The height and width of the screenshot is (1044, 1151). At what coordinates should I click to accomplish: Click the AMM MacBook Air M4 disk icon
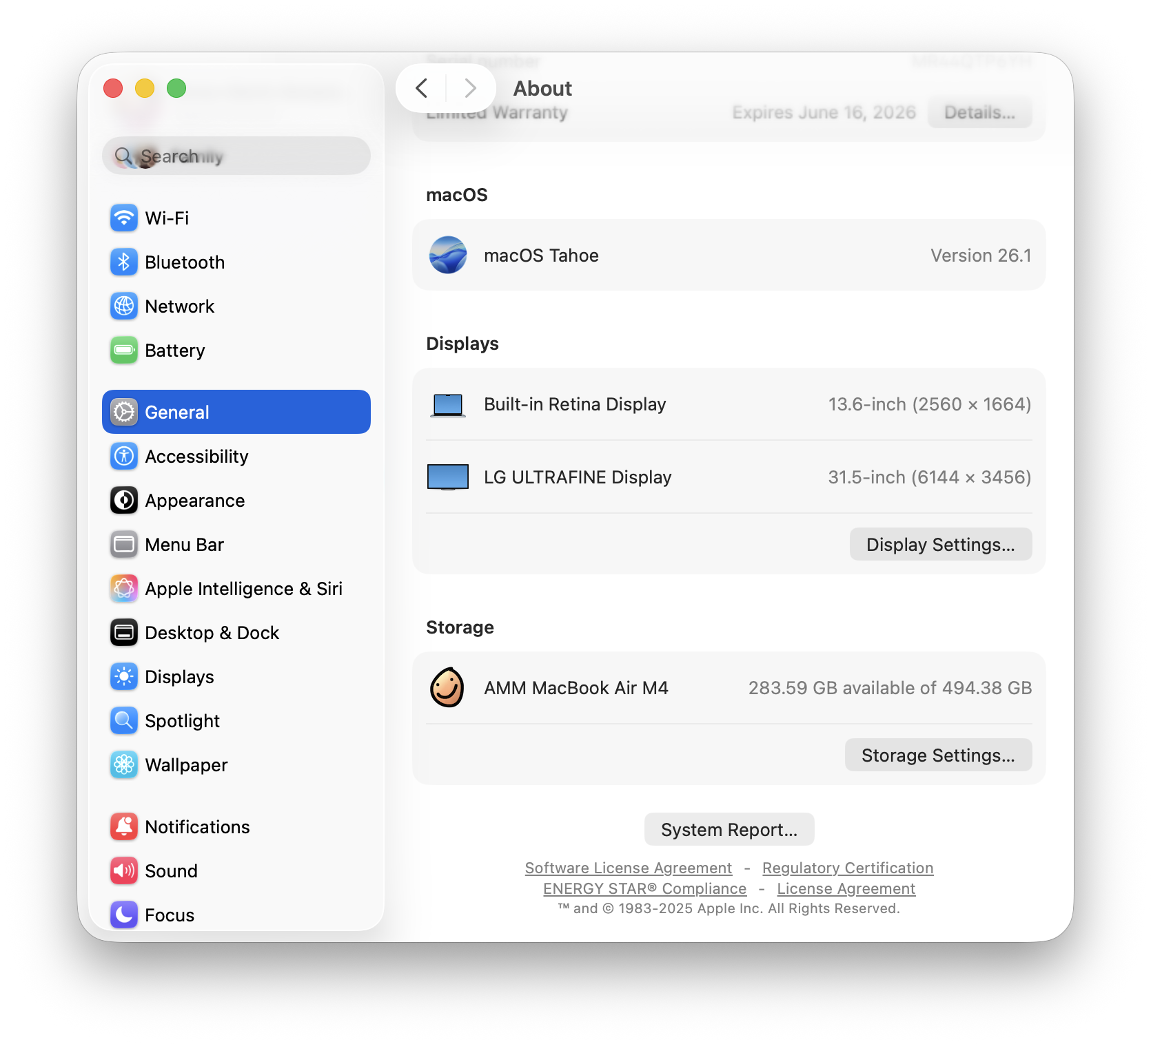point(447,687)
